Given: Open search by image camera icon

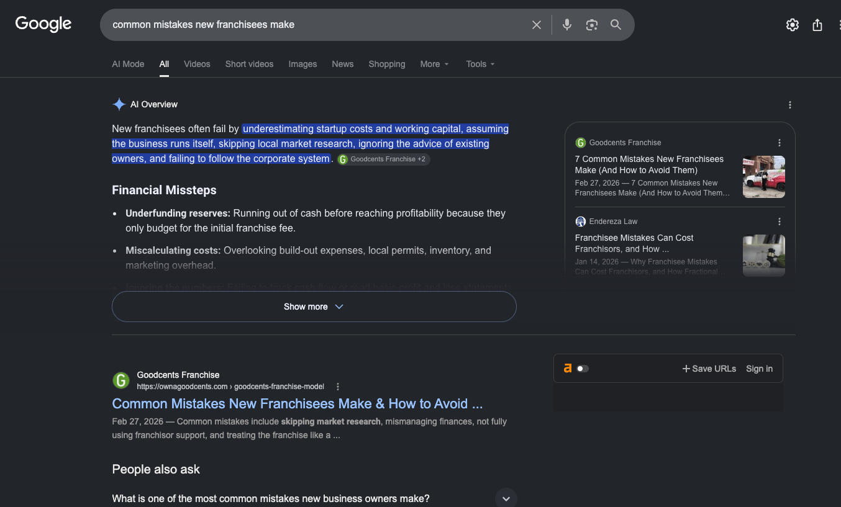Looking at the screenshot, I should pos(591,25).
